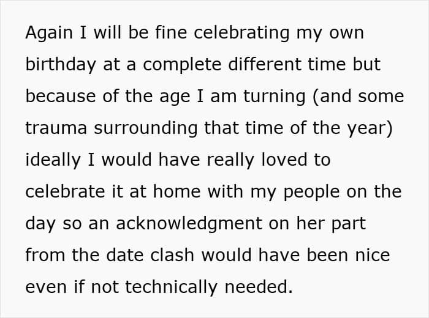Image resolution: width=429 pixels, height=318 pixels.
Task: Click the word "because"
Action: point(61,97)
